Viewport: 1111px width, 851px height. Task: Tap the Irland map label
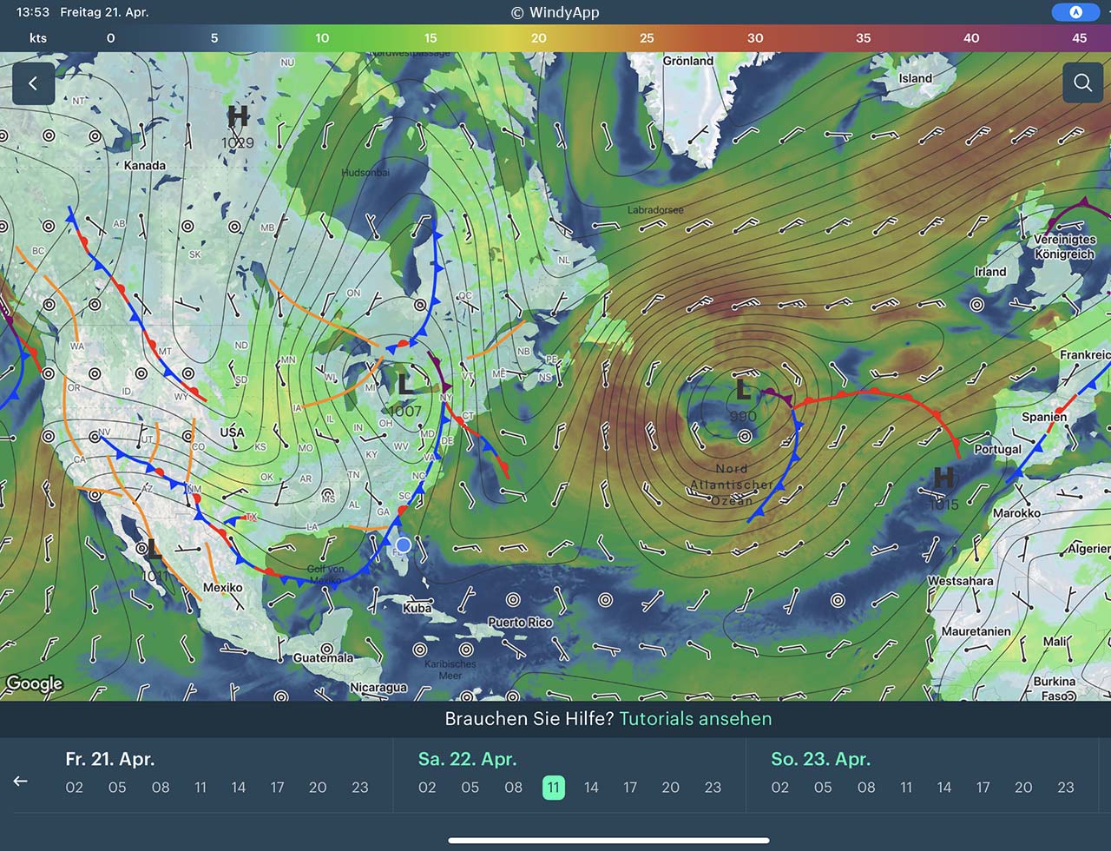click(990, 271)
